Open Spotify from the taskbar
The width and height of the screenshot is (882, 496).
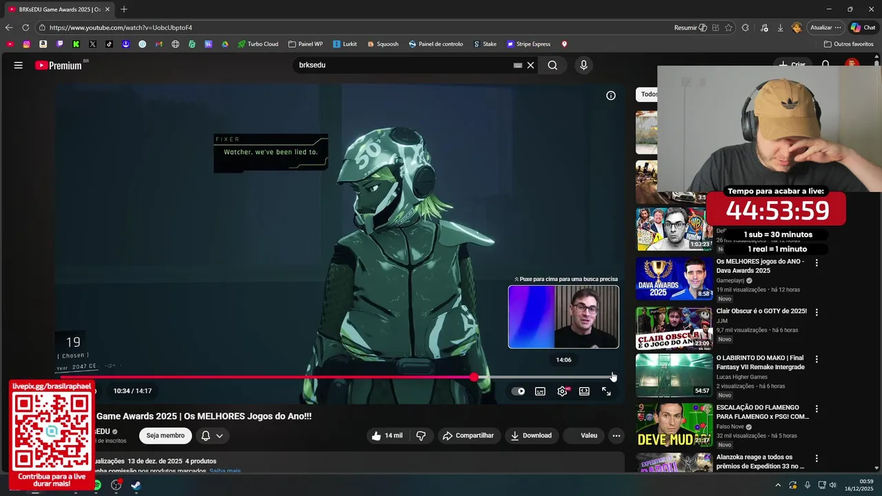tap(97, 485)
